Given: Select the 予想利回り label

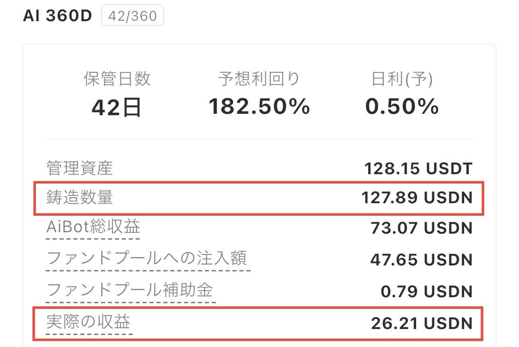Looking at the screenshot, I should click(x=259, y=79).
